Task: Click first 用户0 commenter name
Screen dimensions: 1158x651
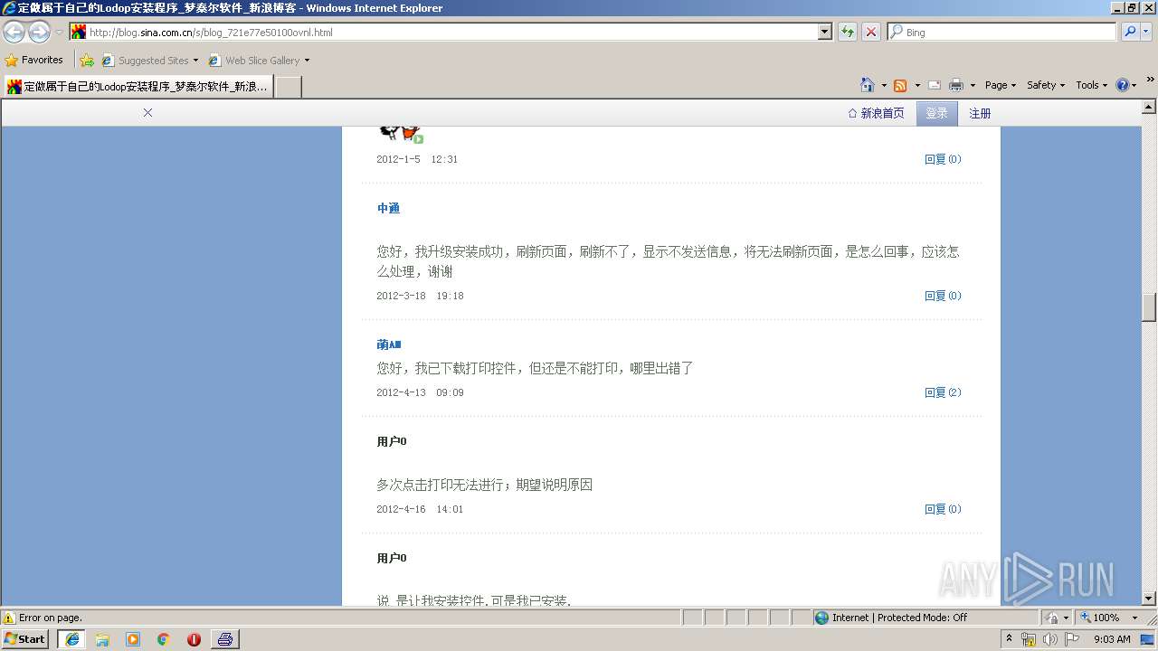Action: [392, 441]
